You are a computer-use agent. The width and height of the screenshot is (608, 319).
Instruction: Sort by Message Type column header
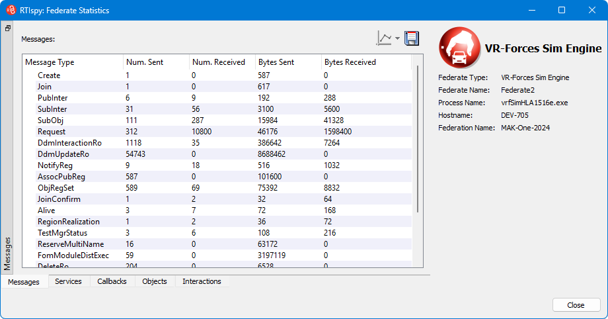(x=73, y=62)
